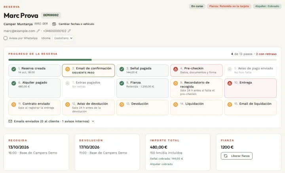Click the refresh icon in Liberar fianza
The width and height of the screenshot is (285, 173).
[x=226, y=156]
